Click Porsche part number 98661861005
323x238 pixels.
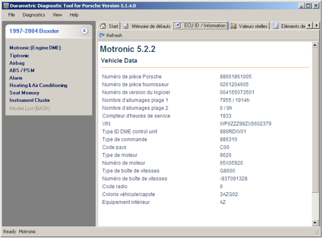pos(235,77)
